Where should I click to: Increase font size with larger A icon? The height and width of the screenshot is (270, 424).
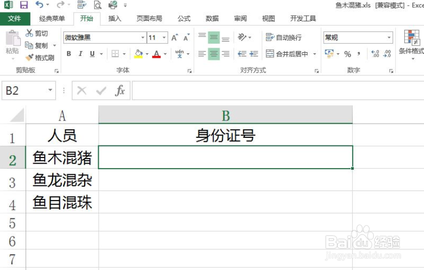[x=175, y=37]
